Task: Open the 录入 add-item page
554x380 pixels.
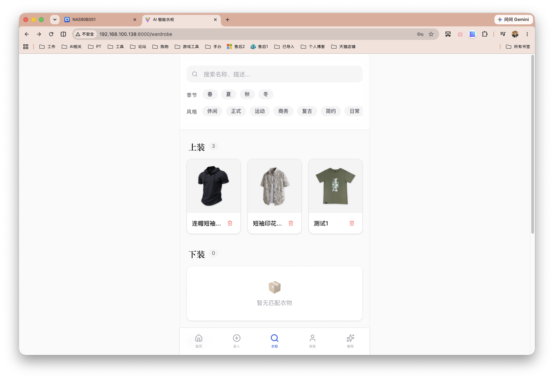Action: click(237, 341)
